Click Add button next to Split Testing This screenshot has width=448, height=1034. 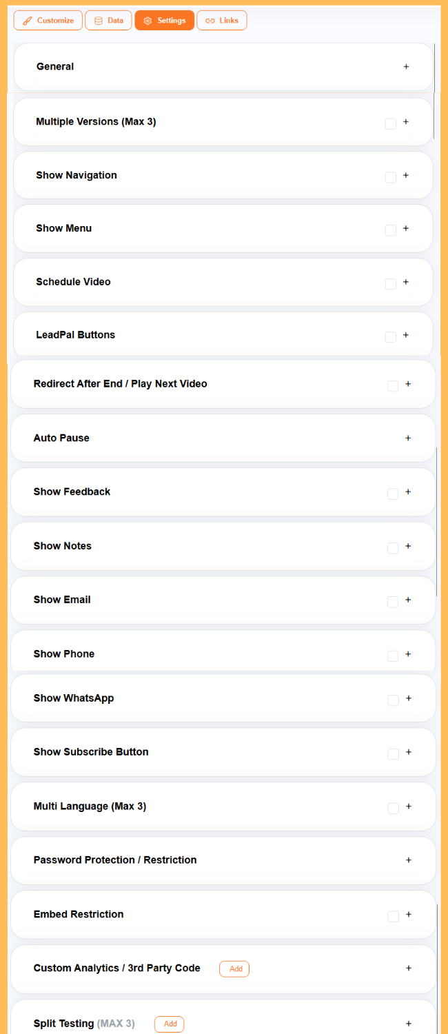(169, 1024)
